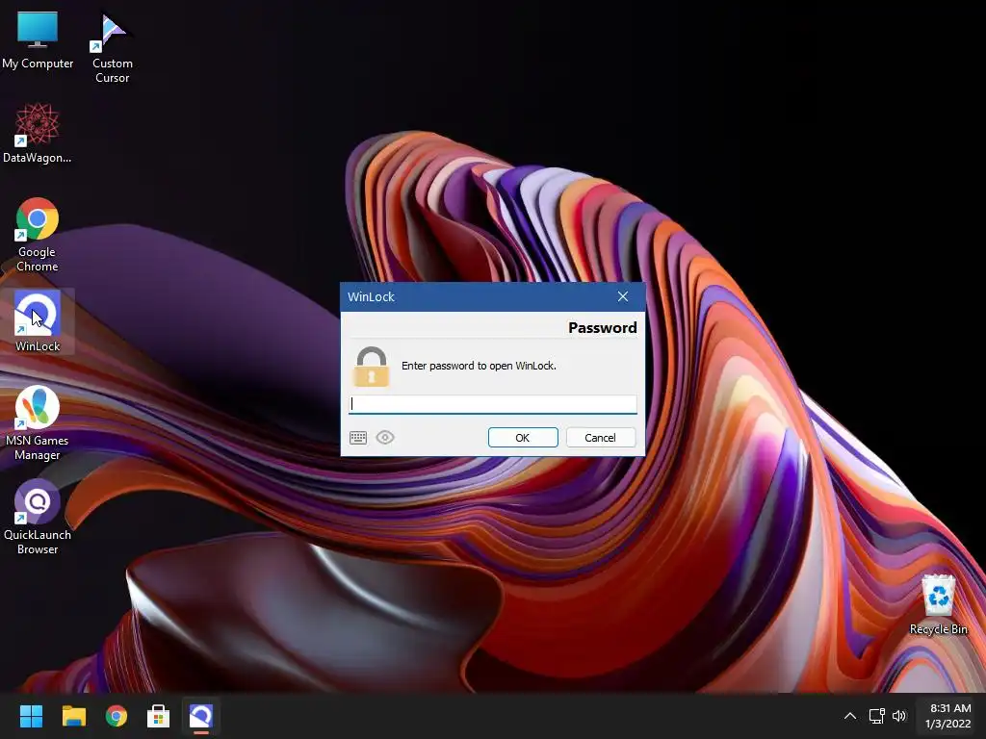Cancel the WinLock password dialog
The width and height of the screenshot is (986, 739).
(x=600, y=438)
